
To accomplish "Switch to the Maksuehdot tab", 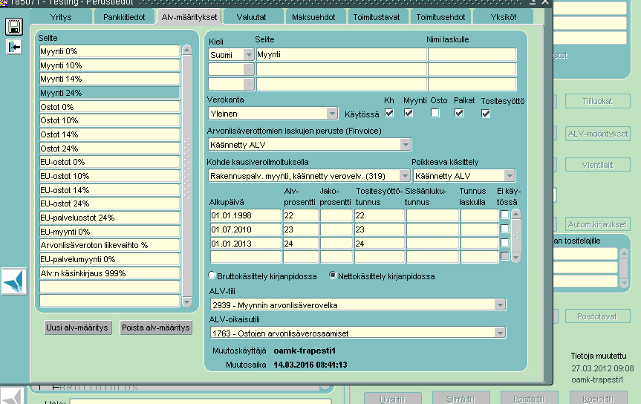I will (x=313, y=17).
